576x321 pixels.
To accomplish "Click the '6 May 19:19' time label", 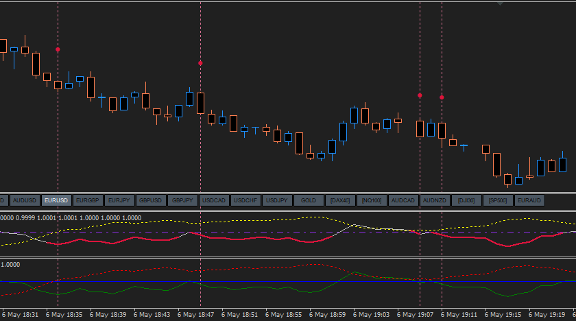I will pos(547,315).
